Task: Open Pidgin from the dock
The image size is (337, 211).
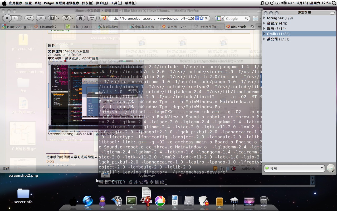Action: [102, 201]
